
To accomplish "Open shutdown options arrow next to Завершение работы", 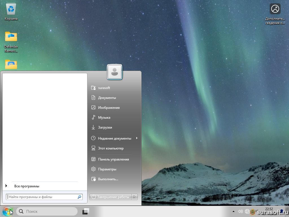I will [x=135, y=197].
